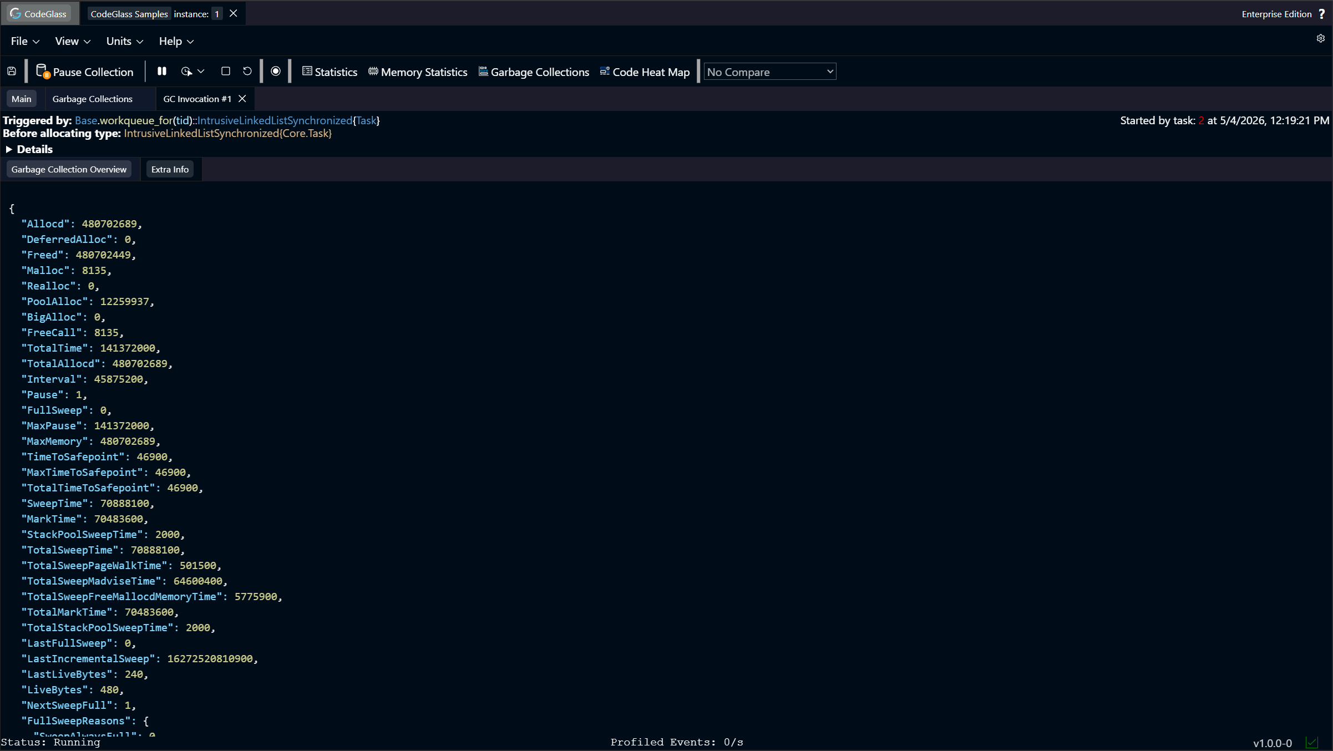Click the Enterprise Edition label
Viewport: 1333px width, 751px height.
click(x=1276, y=14)
